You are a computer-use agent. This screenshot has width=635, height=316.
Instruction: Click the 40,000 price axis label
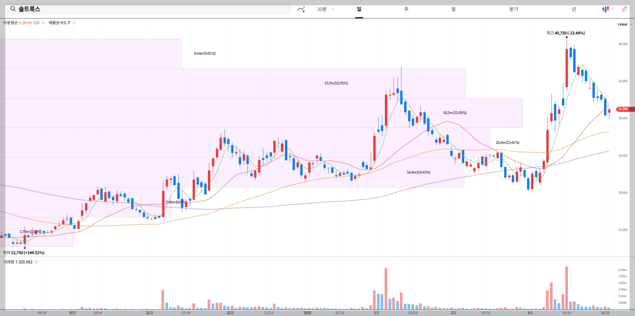coord(623,44)
